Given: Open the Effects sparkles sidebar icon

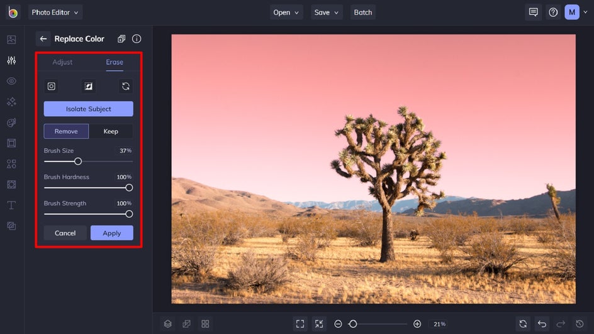Looking at the screenshot, I should (11, 102).
